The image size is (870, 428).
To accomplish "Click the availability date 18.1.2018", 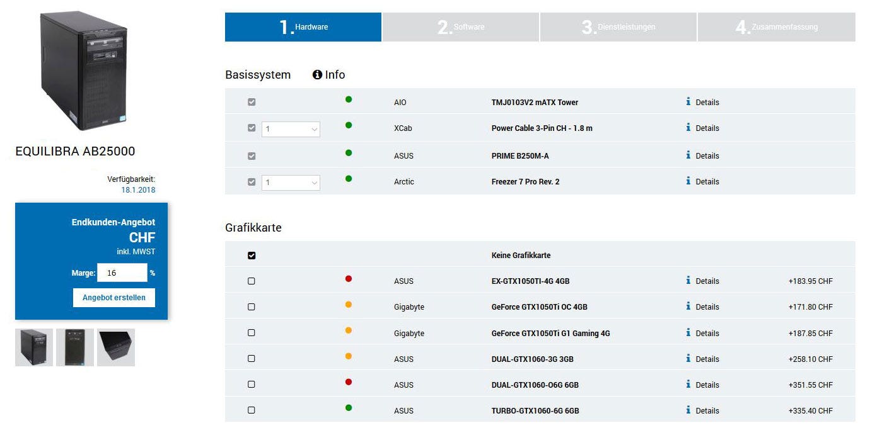I will [x=138, y=189].
